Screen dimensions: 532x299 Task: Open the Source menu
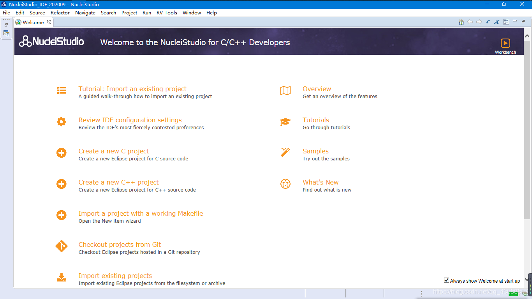pyautogui.click(x=37, y=12)
